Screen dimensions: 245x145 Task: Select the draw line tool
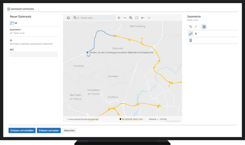point(191,34)
